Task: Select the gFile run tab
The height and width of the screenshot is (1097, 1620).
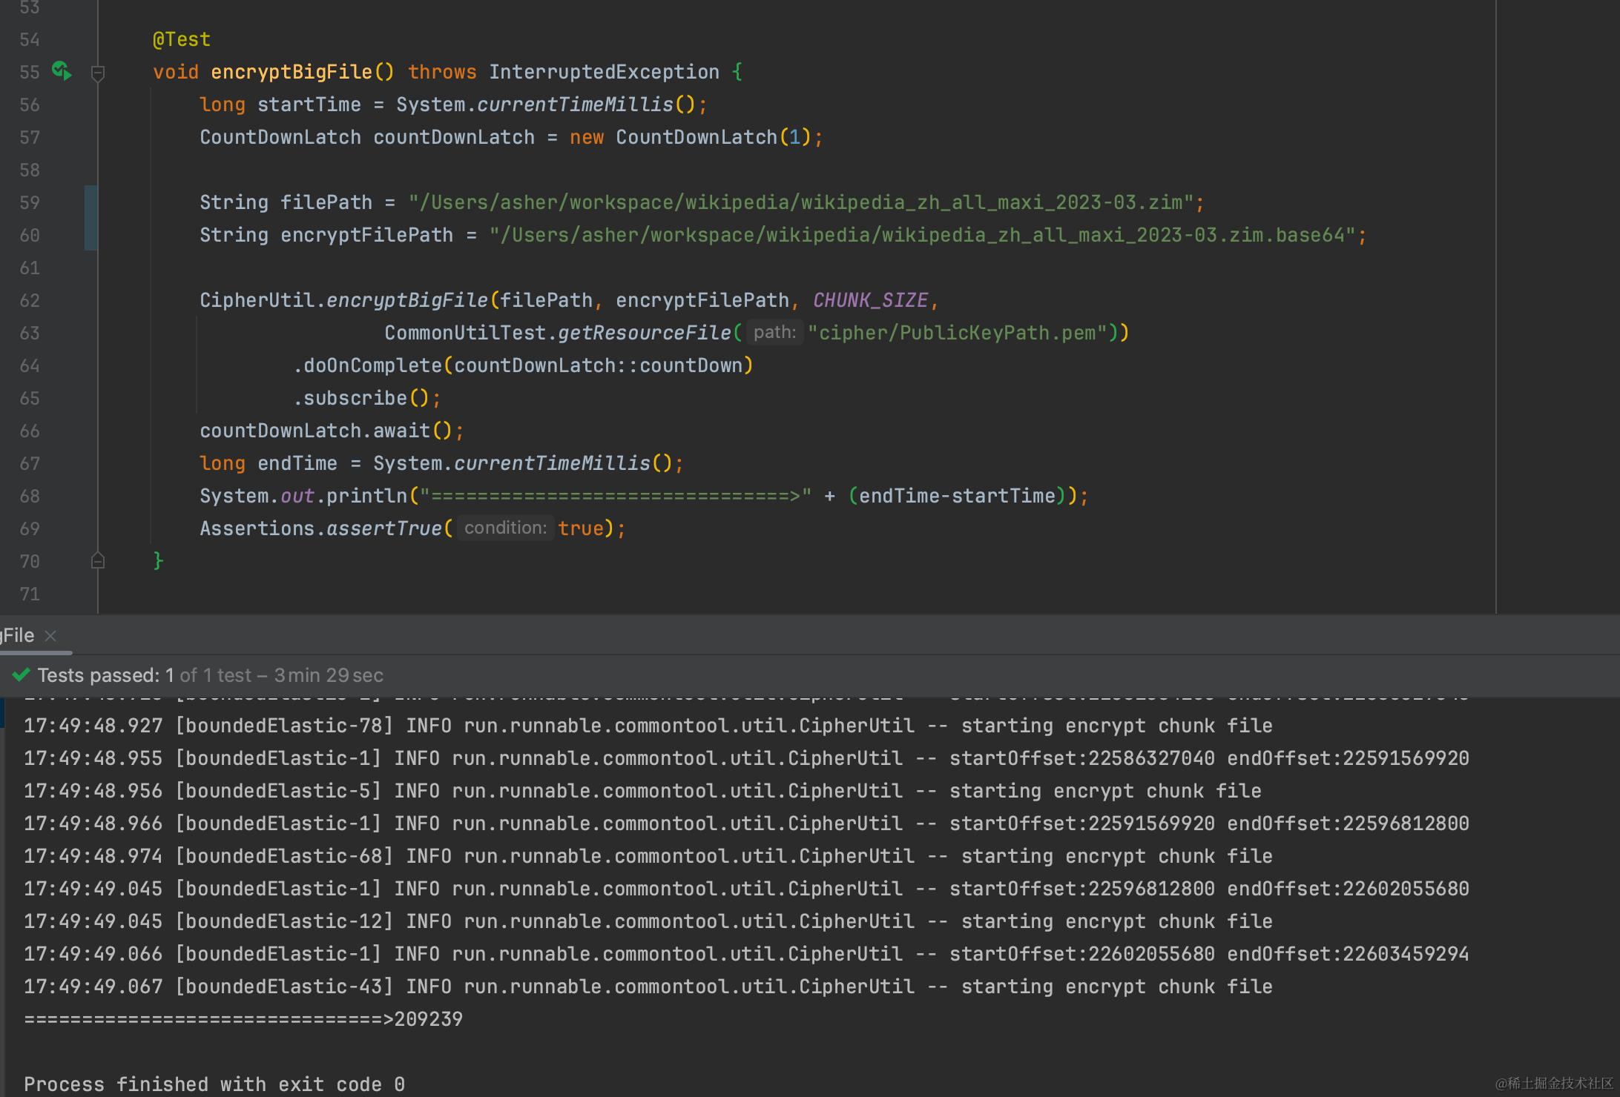Action: click(18, 636)
